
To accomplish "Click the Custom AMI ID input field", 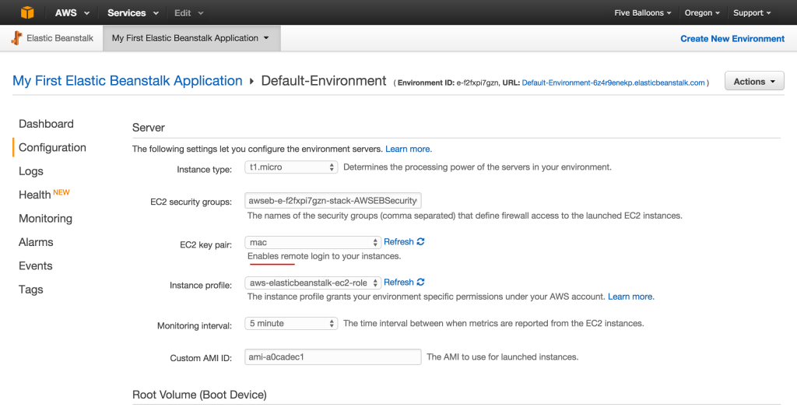I will click(333, 357).
